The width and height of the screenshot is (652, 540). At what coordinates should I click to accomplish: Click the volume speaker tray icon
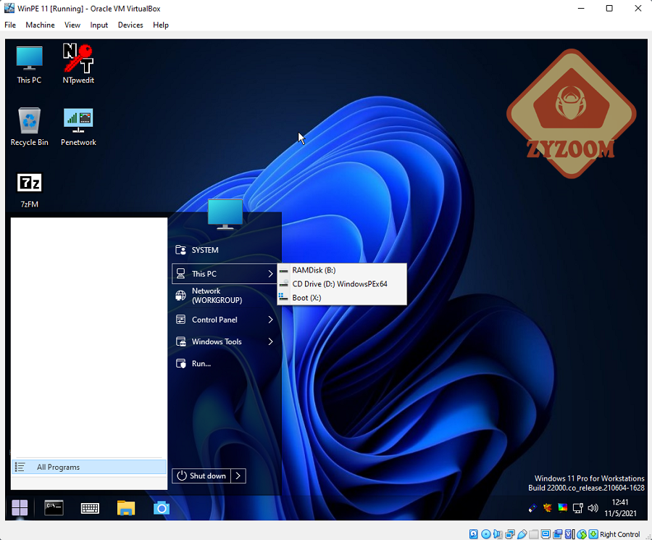click(x=593, y=508)
